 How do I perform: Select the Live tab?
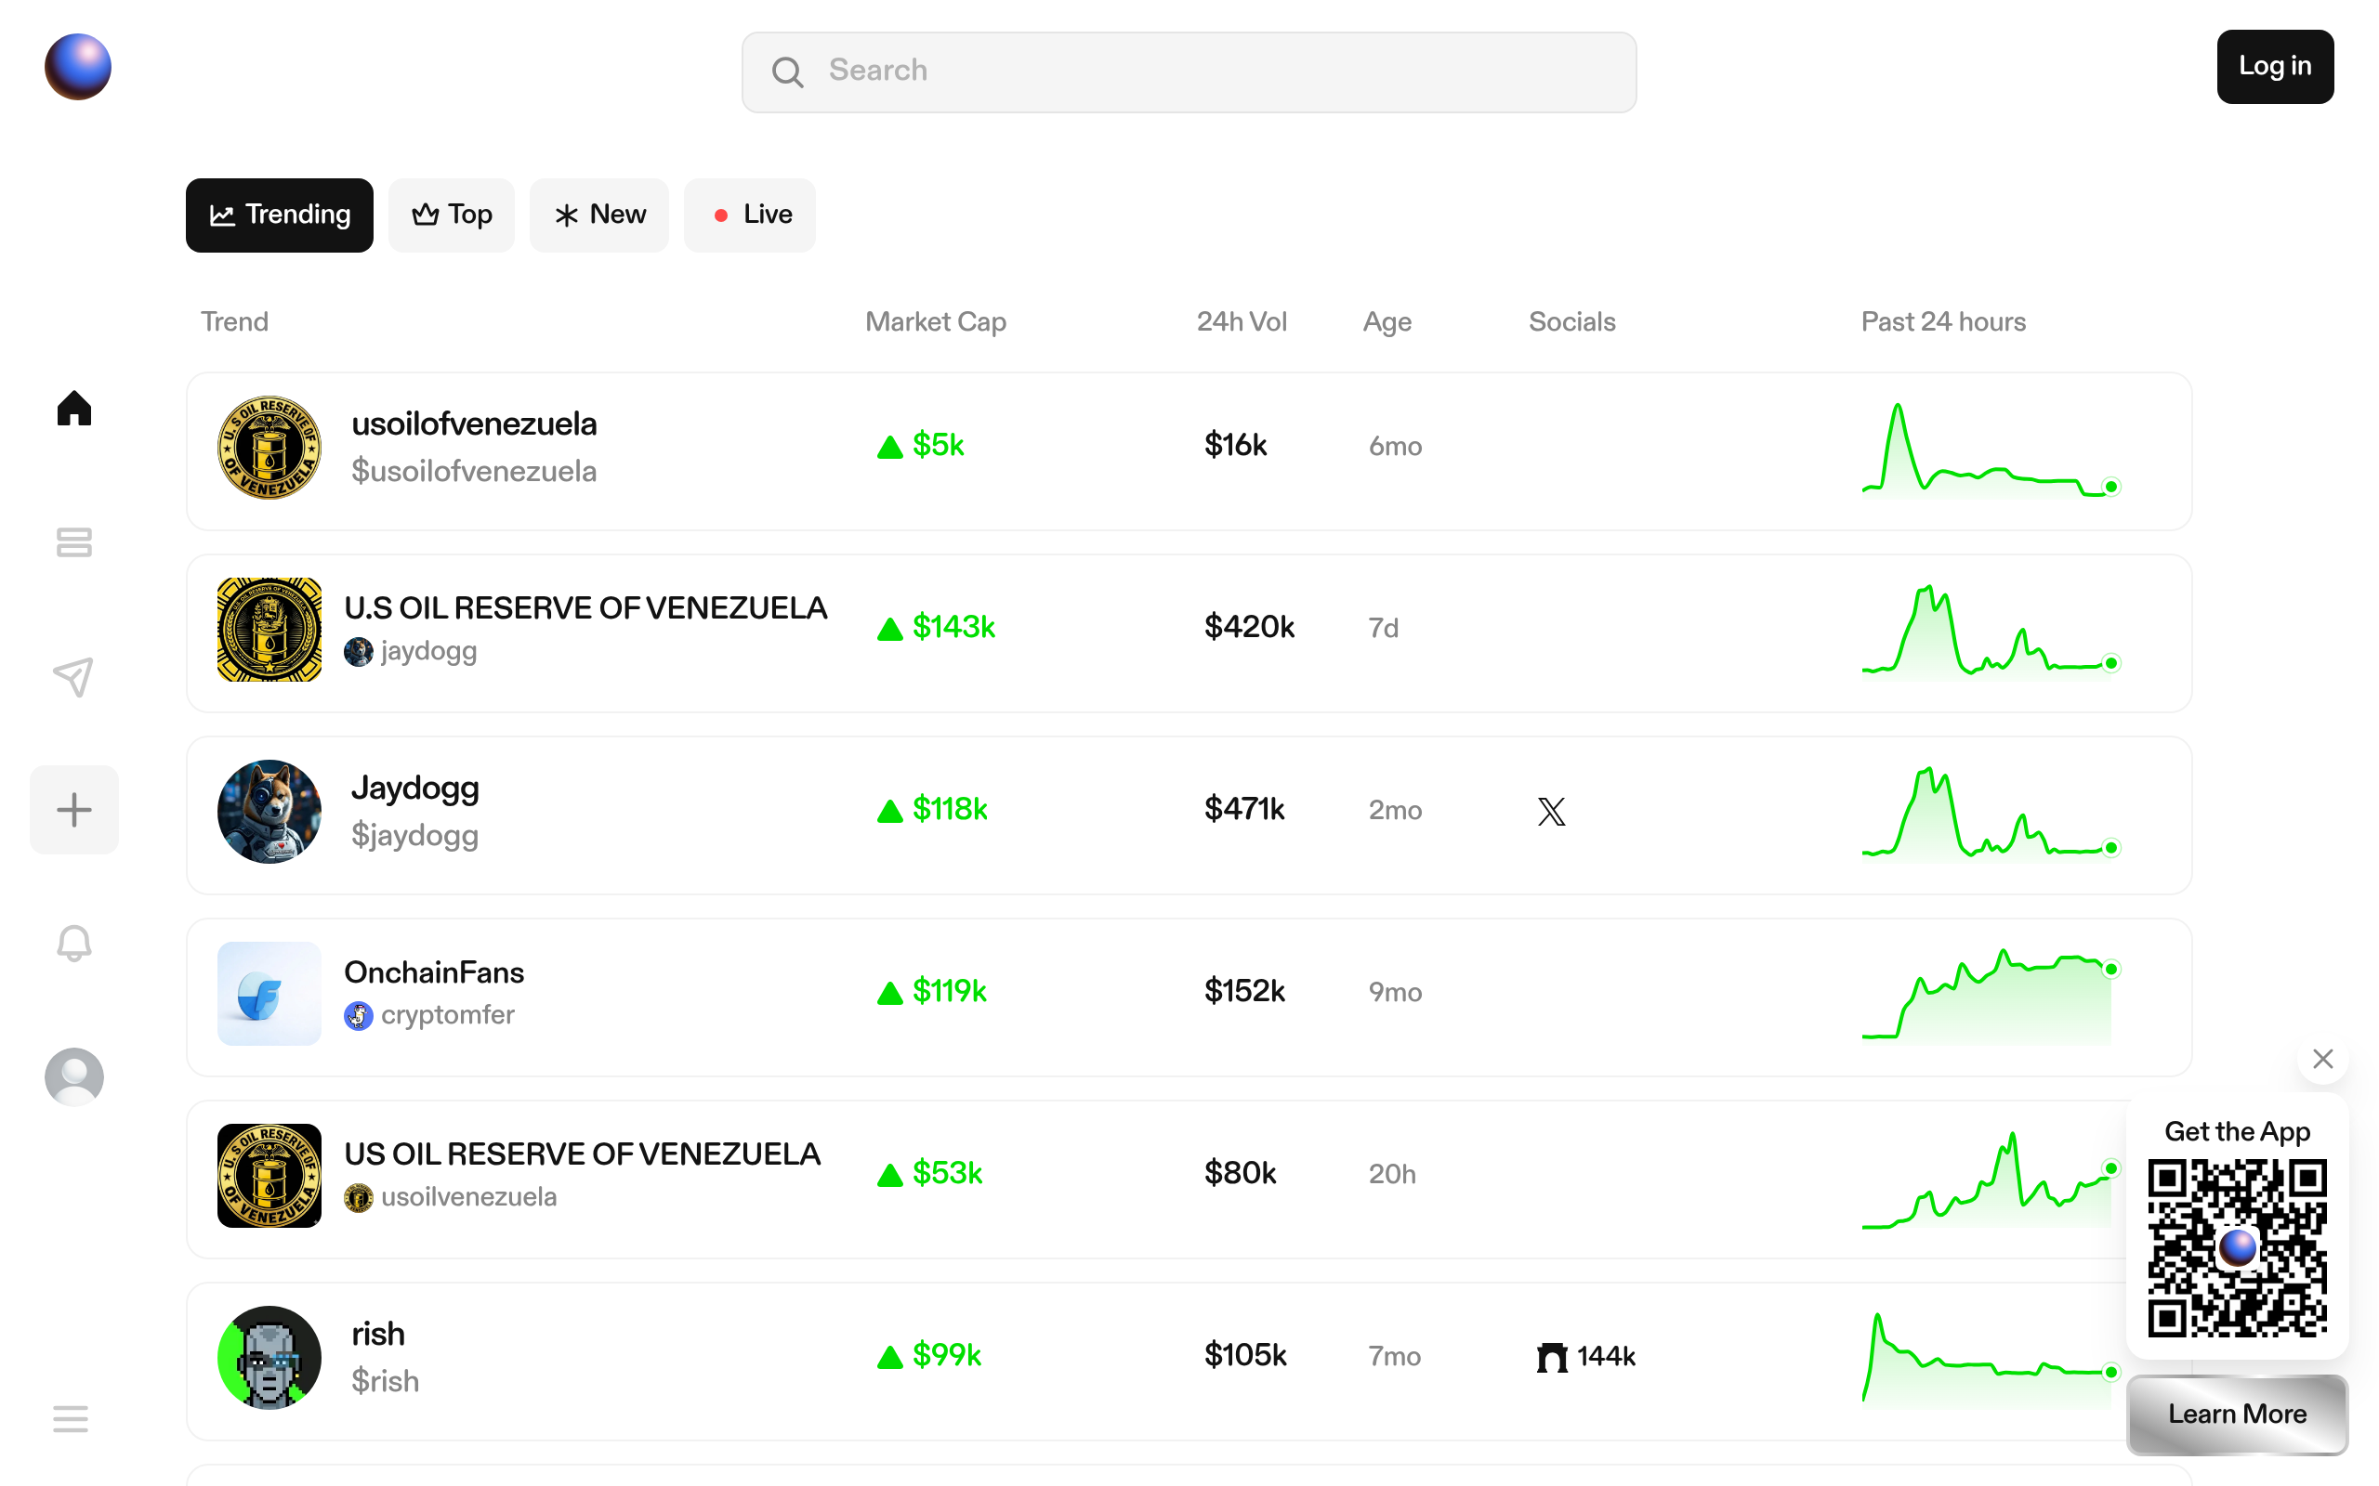tap(749, 215)
